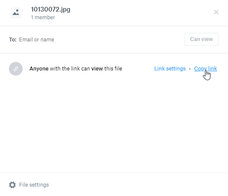Screen dimensions: 228x196
Task: Click the bold Anyone text
Action: [39, 69]
